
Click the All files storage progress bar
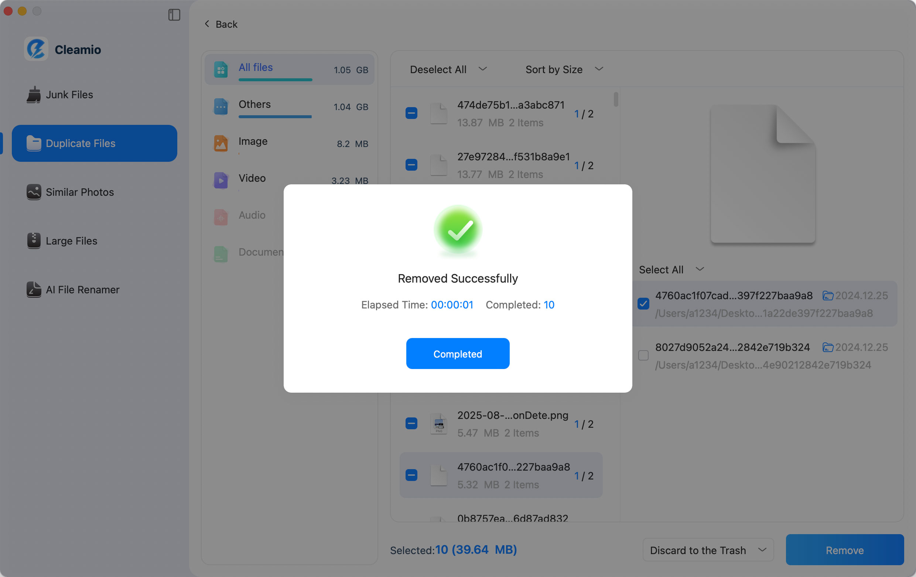[276, 80]
